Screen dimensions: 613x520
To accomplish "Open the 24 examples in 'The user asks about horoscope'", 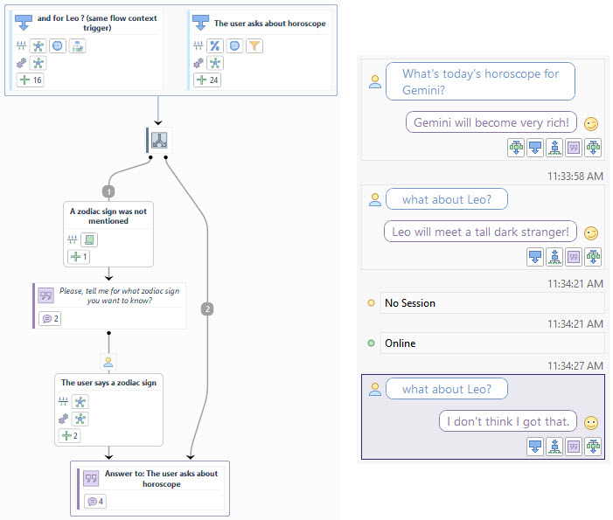I will click(x=207, y=80).
